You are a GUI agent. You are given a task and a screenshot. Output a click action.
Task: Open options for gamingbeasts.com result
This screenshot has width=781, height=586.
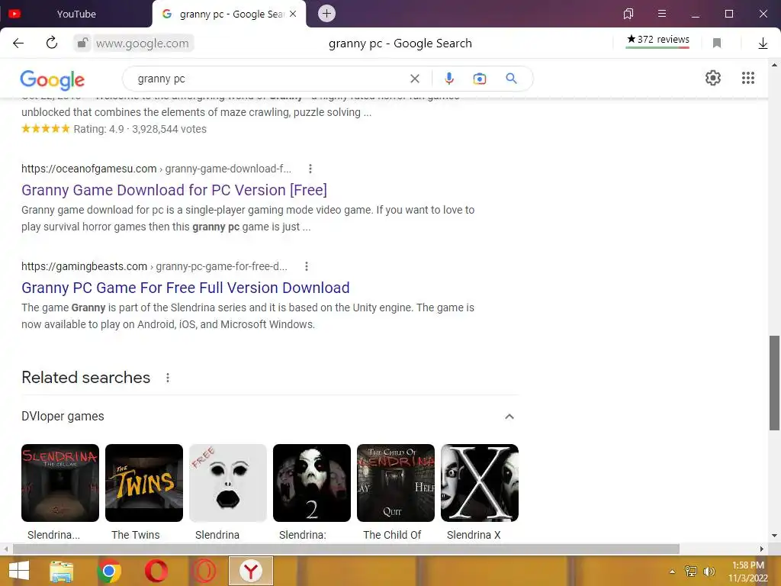point(307,266)
